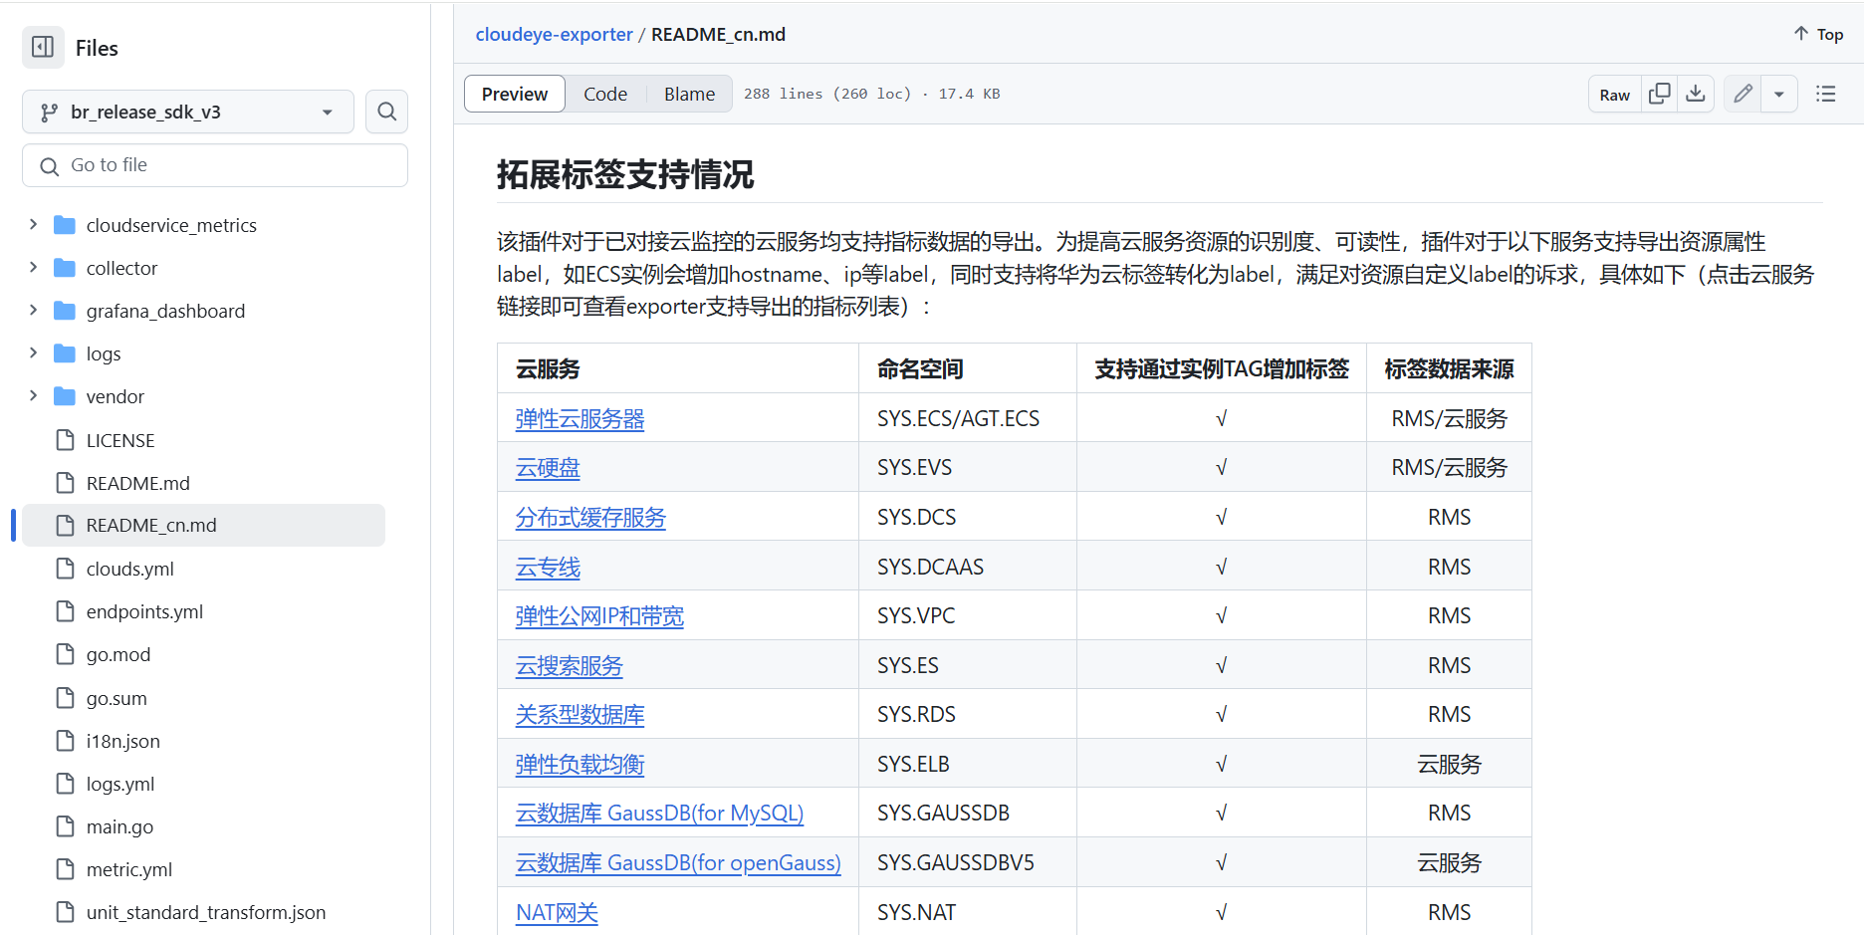This screenshot has width=1864, height=935.
Task: Open the 弹性云服务器 service link
Action: pos(580,418)
